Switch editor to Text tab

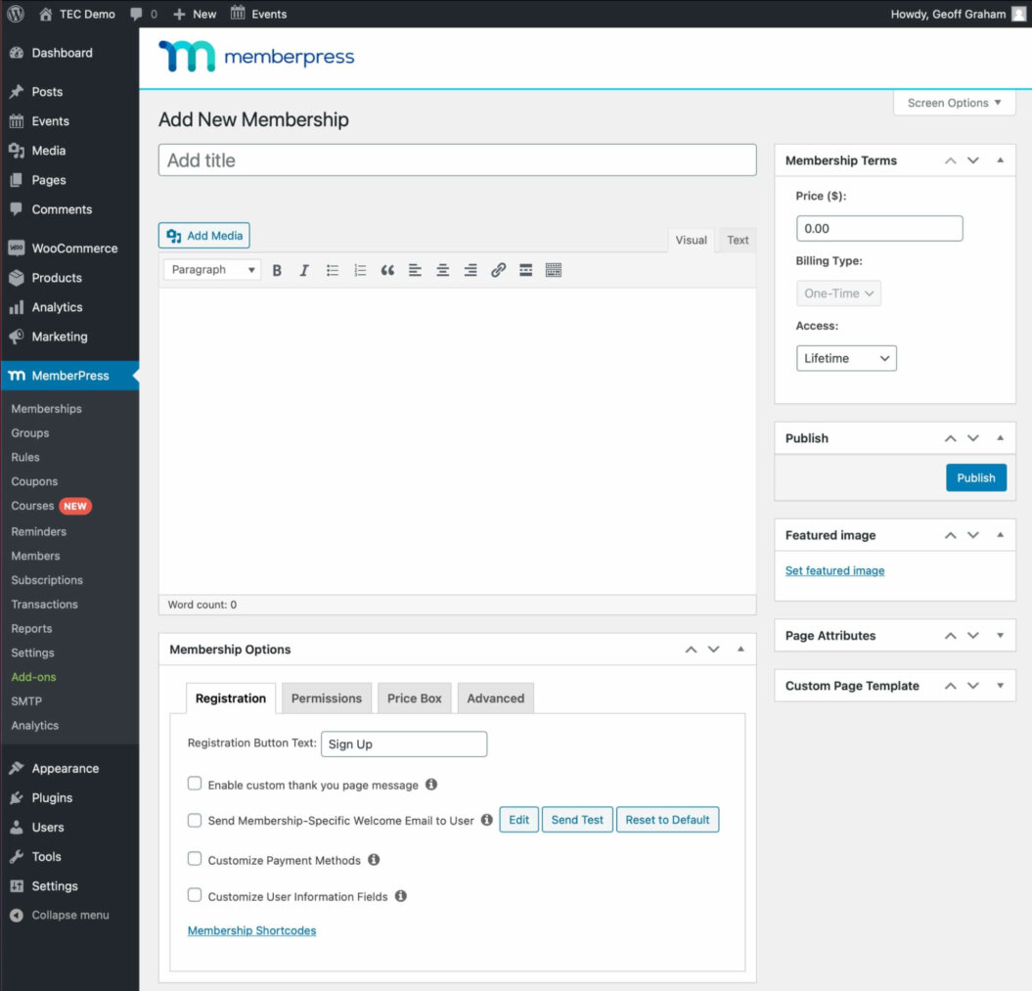click(x=738, y=241)
